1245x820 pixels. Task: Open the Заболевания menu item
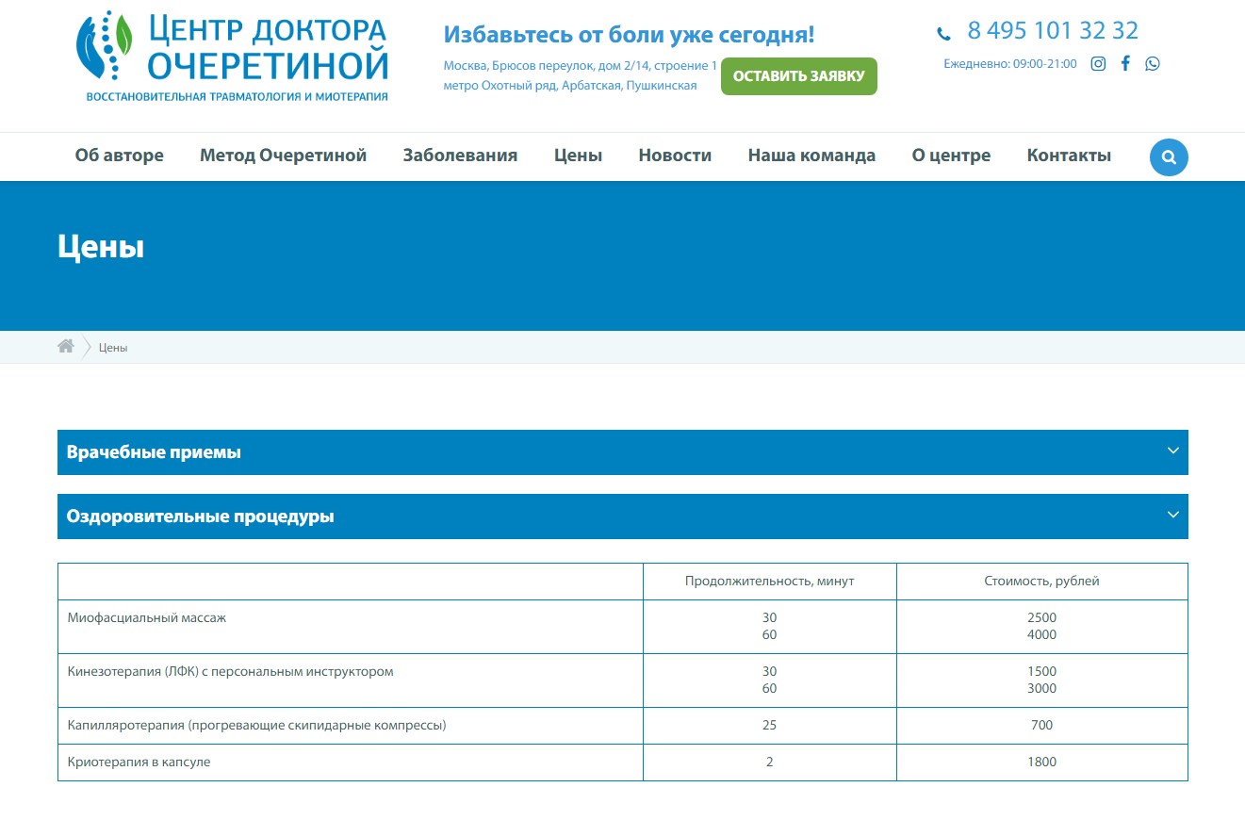pos(460,156)
